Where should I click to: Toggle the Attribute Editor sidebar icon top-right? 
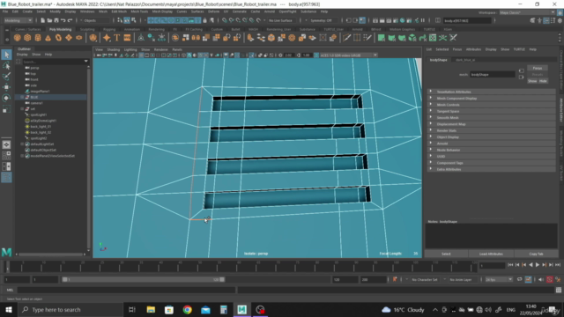point(546,20)
